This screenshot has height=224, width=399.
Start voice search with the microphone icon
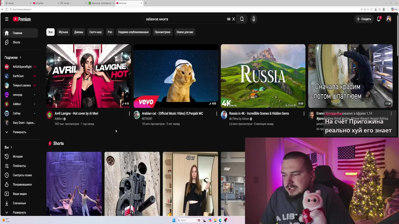[254, 19]
